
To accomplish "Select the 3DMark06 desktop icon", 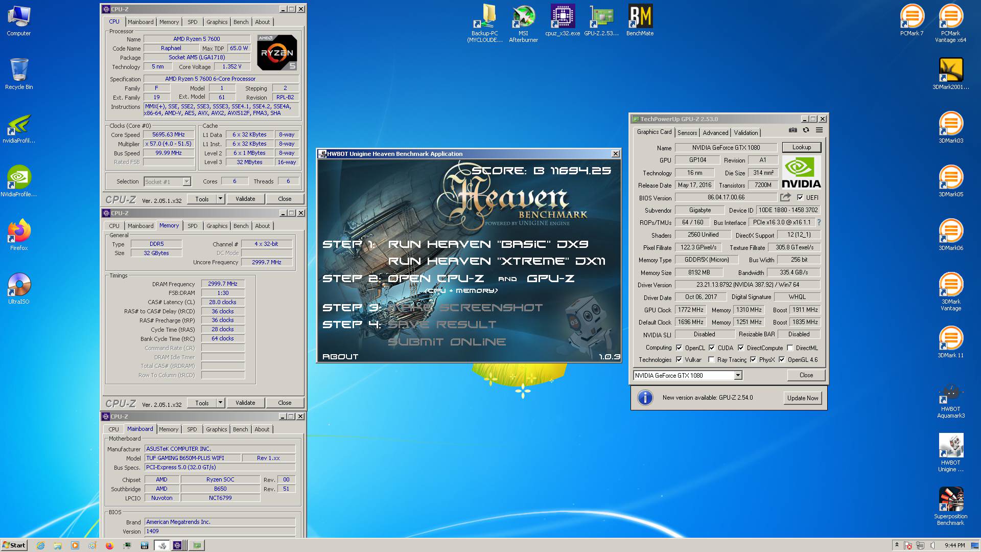I will click(x=950, y=235).
